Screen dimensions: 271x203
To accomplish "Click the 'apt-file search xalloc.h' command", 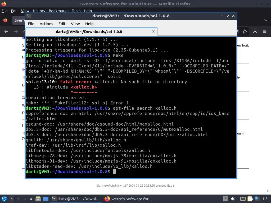I will click(x=145, y=108).
